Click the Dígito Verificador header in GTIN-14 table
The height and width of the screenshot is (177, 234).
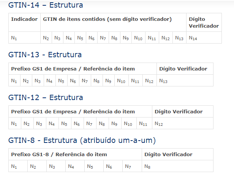coord(203,22)
